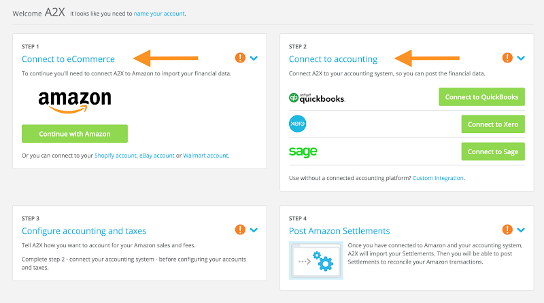The width and height of the screenshot is (544, 303).
Task: Open the Custom Integration link
Action: click(x=438, y=178)
